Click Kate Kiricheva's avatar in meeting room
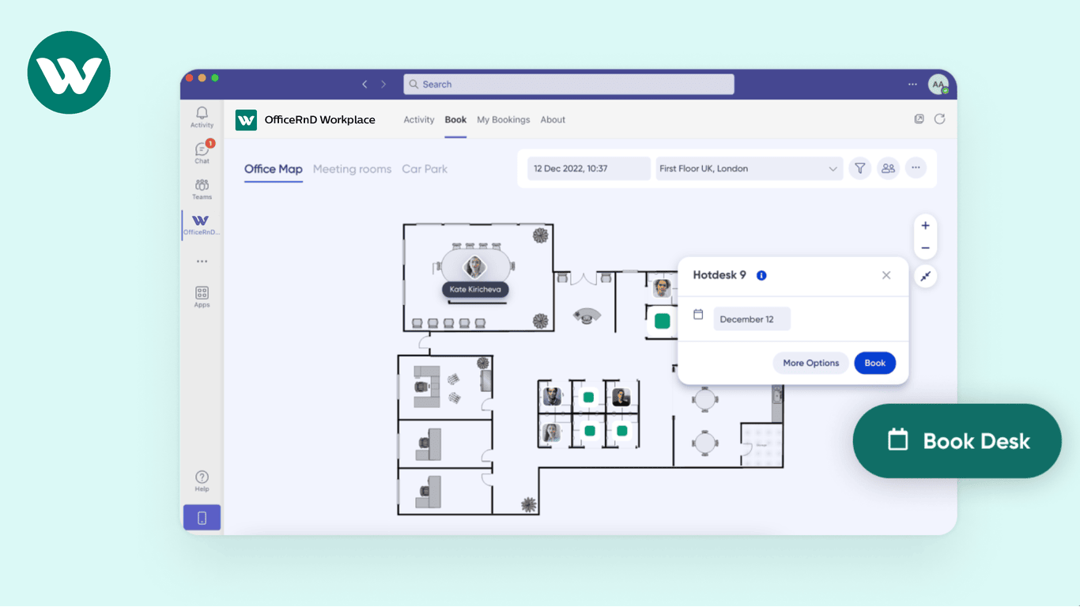This screenshot has width=1080, height=607. [475, 266]
